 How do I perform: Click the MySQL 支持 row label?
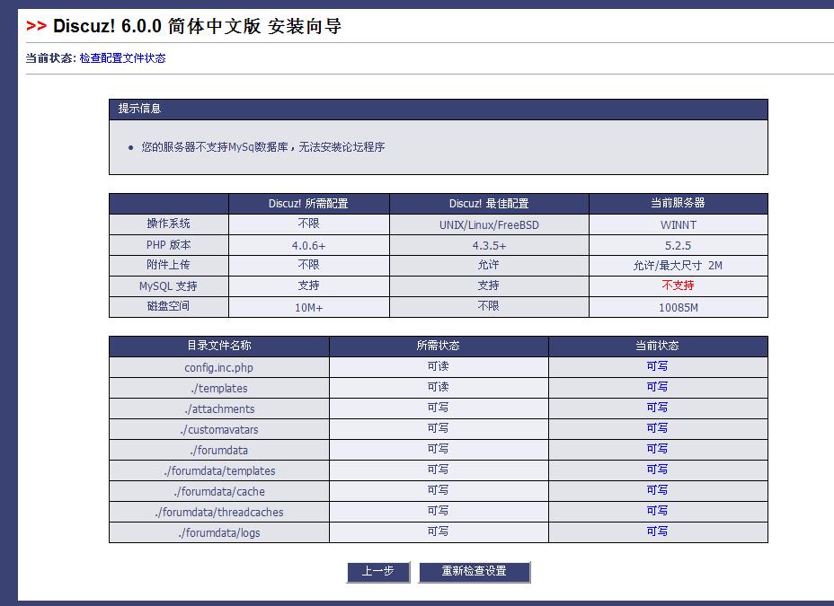click(169, 285)
